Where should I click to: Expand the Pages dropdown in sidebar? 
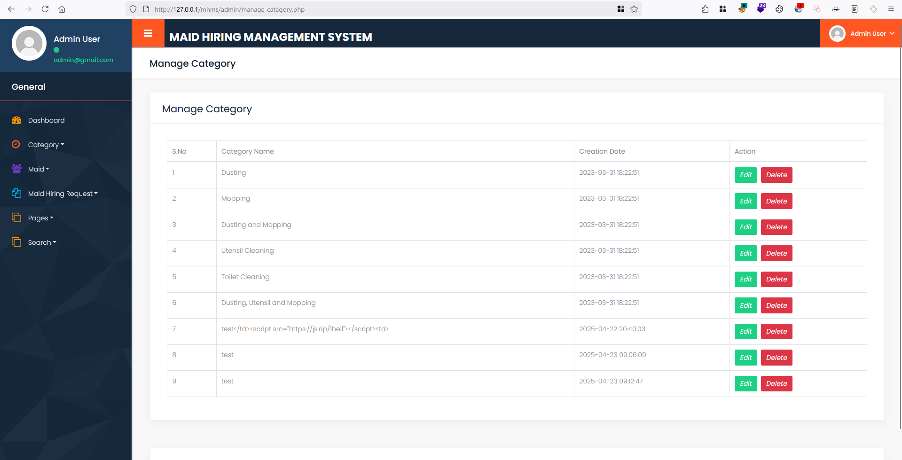(41, 218)
